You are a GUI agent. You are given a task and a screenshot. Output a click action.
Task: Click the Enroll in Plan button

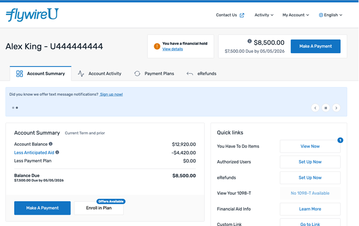[99, 208]
